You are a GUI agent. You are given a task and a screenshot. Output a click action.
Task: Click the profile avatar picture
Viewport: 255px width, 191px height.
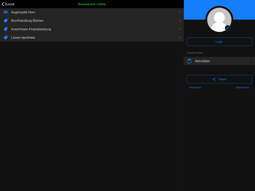219,20
